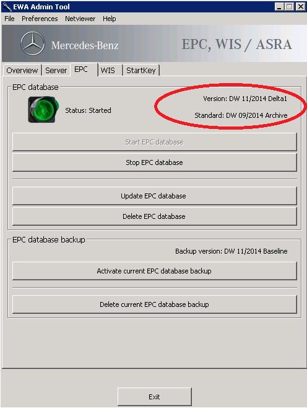Switch to the Server tab
The width and height of the screenshot is (307, 408).
click(x=56, y=70)
